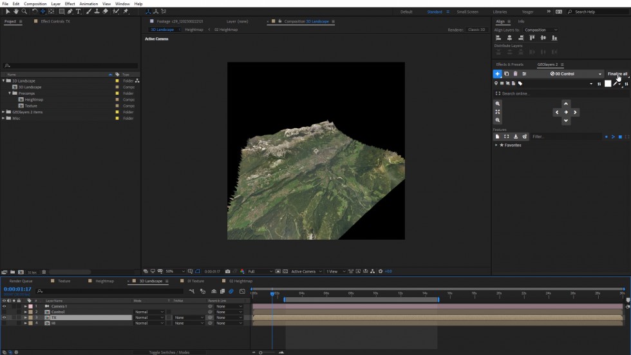Viewport: 631px width, 355px height.
Task: Choose the Eraser tool
Action: [x=105, y=11]
